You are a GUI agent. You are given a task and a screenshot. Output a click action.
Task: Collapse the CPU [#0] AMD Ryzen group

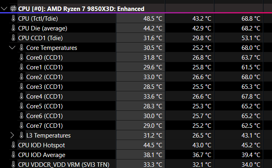pyautogui.click(x=4, y=9)
